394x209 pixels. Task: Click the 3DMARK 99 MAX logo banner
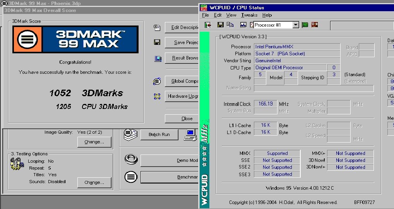(75, 39)
